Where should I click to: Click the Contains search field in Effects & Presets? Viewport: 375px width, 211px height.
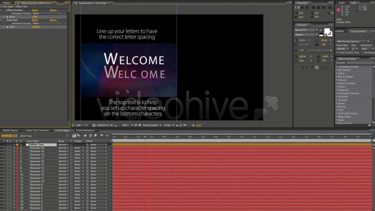click(360, 63)
